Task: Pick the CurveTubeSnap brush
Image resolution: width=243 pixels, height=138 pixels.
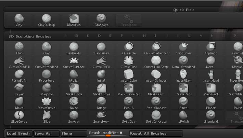Action: (156, 63)
